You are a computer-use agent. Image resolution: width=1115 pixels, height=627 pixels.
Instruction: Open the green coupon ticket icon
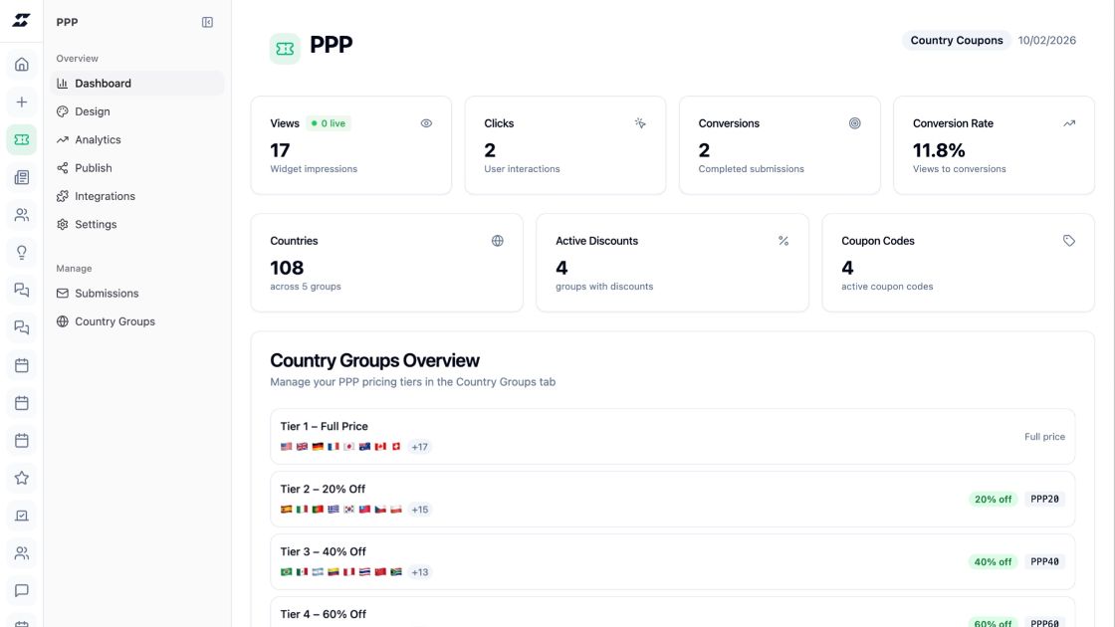click(x=22, y=139)
